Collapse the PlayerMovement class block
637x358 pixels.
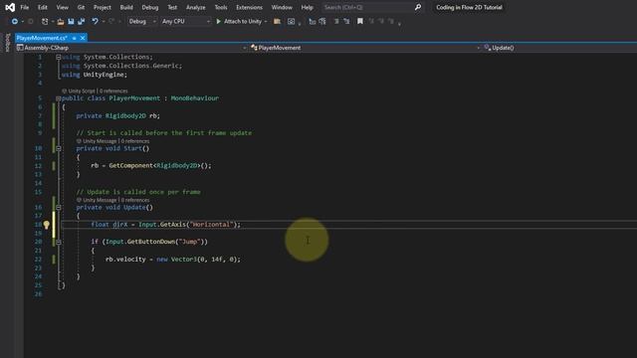[x=58, y=98]
